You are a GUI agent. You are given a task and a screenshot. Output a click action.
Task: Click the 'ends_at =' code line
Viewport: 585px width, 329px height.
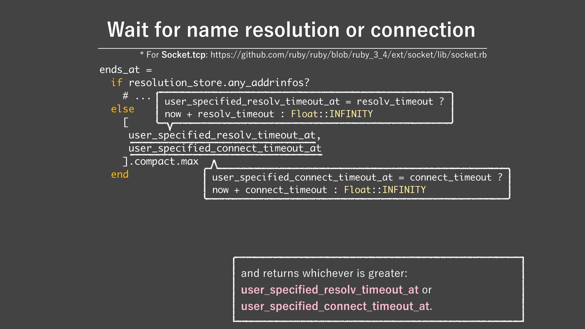pyautogui.click(x=126, y=70)
